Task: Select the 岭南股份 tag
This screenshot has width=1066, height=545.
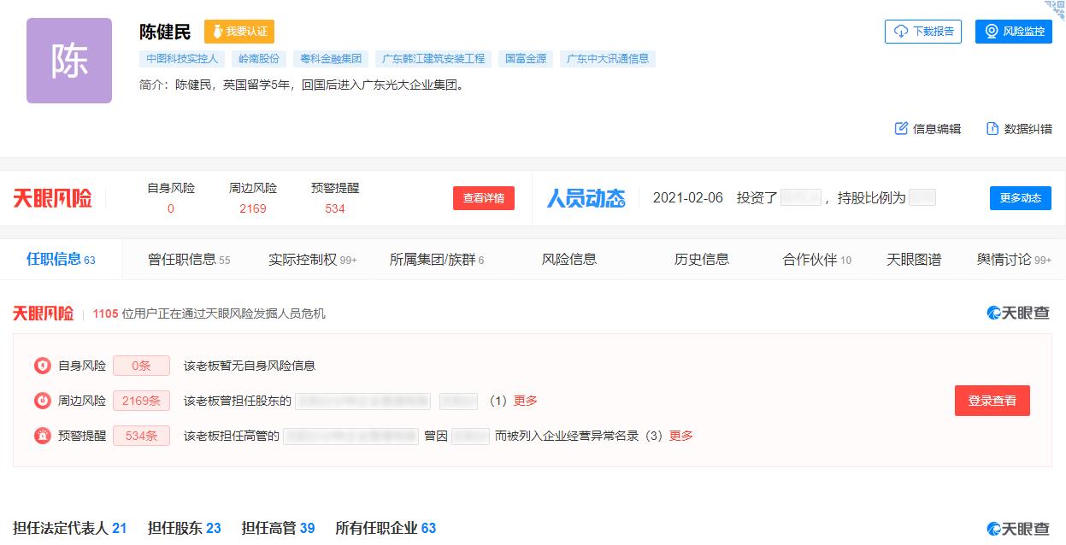Action: 261,59
